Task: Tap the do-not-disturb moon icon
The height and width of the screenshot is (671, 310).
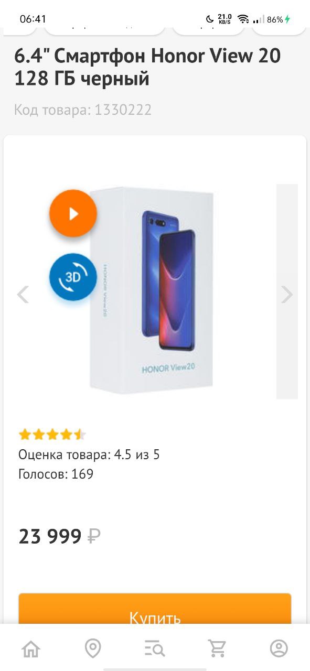Action: (210, 19)
